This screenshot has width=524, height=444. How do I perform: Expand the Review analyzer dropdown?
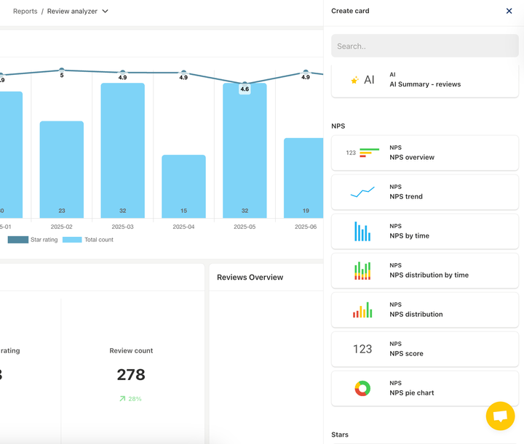point(106,12)
